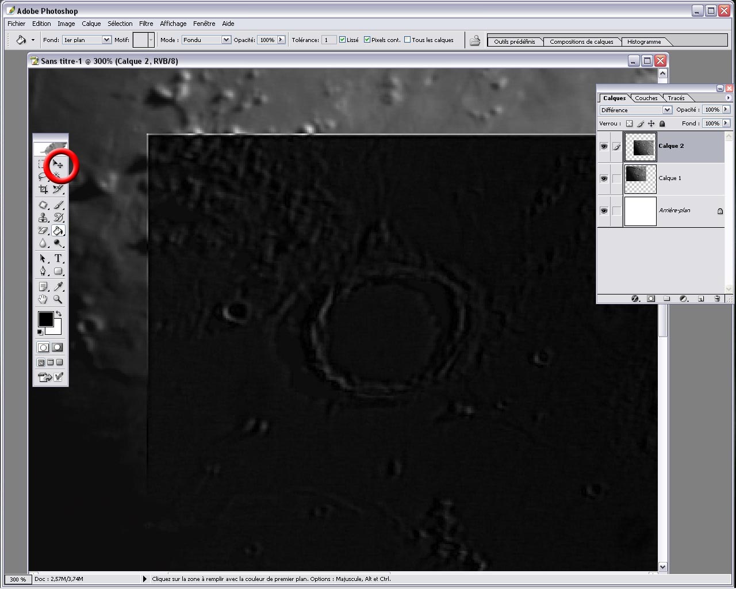
Task: Hide the Calque 2 layer
Action: (x=604, y=146)
